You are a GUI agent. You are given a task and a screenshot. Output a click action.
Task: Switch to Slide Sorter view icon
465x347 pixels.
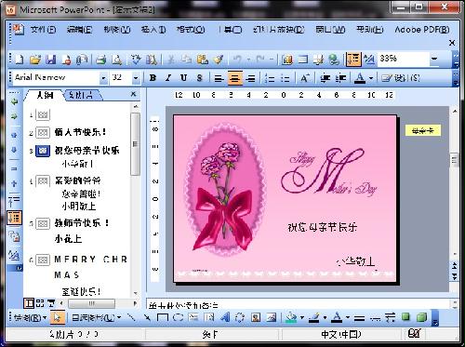click(x=40, y=303)
